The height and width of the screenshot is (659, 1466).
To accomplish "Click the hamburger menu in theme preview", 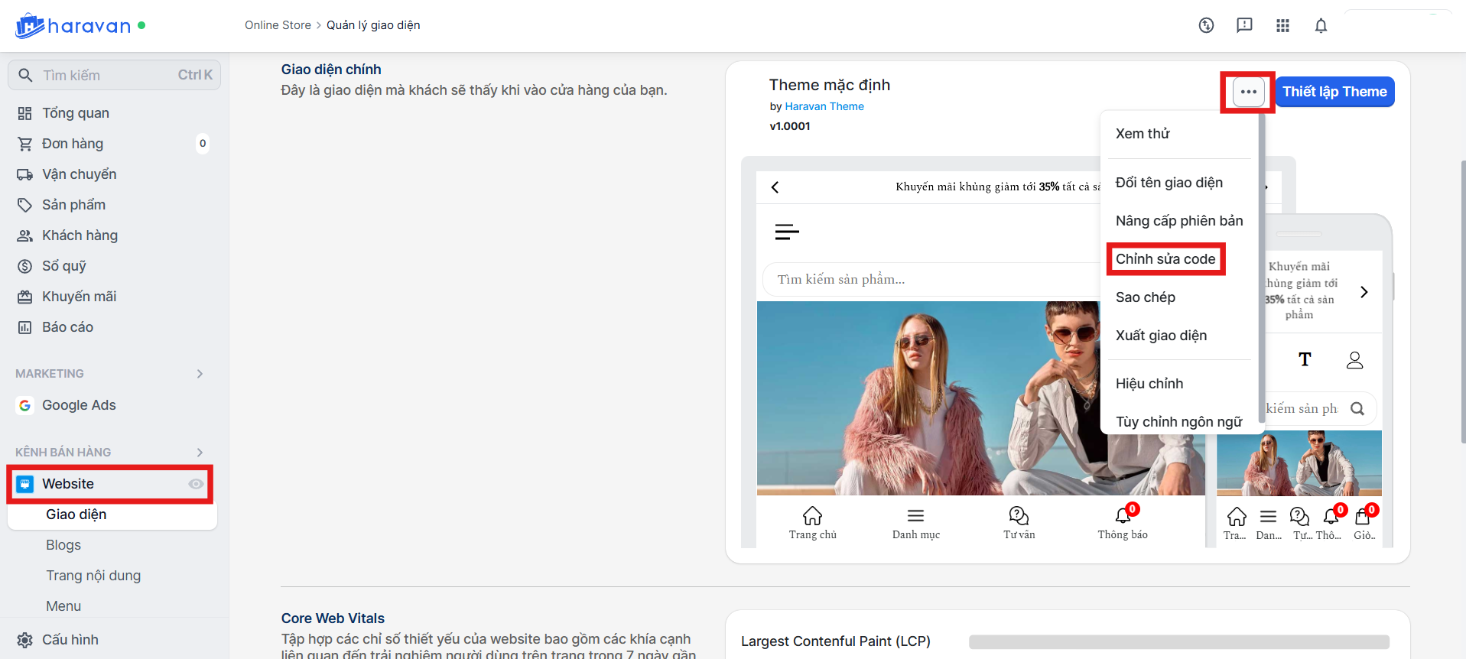I will (x=786, y=232).
